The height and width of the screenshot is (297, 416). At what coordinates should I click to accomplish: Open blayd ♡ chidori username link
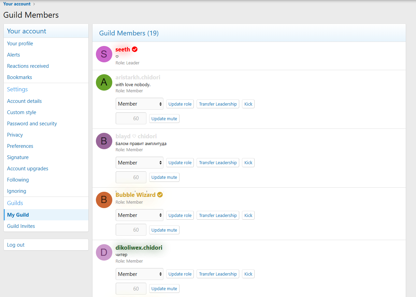tap(136, 136)
